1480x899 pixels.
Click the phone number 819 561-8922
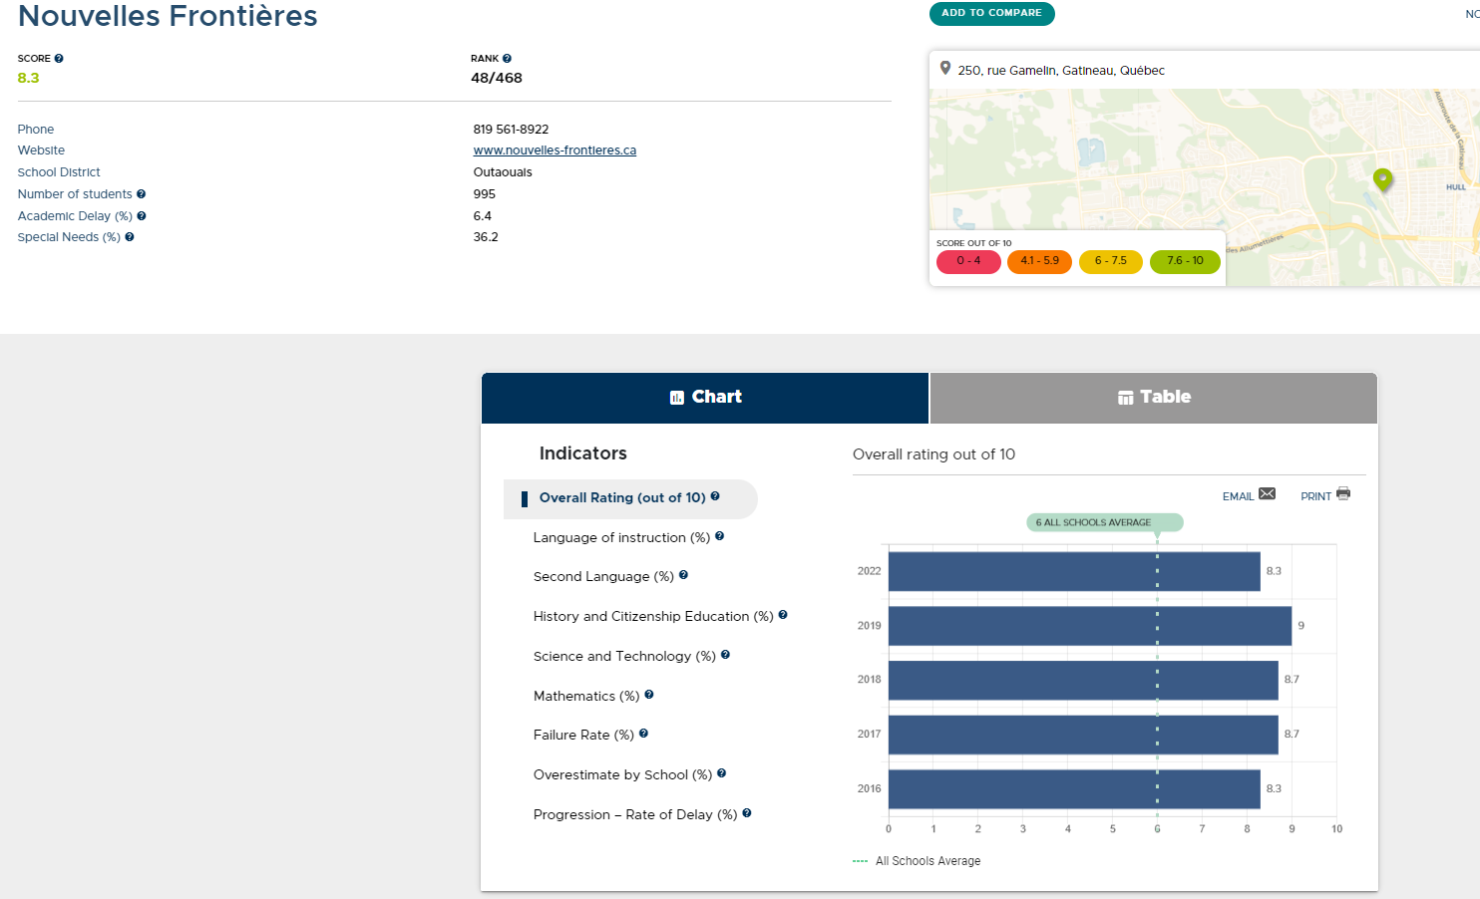(511, 130)
